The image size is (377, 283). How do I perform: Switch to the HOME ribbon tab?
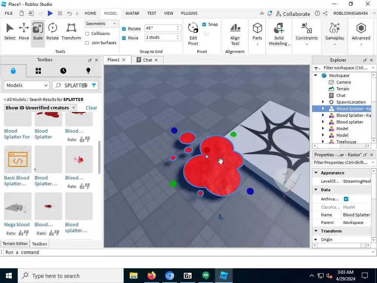click(91, 13)
